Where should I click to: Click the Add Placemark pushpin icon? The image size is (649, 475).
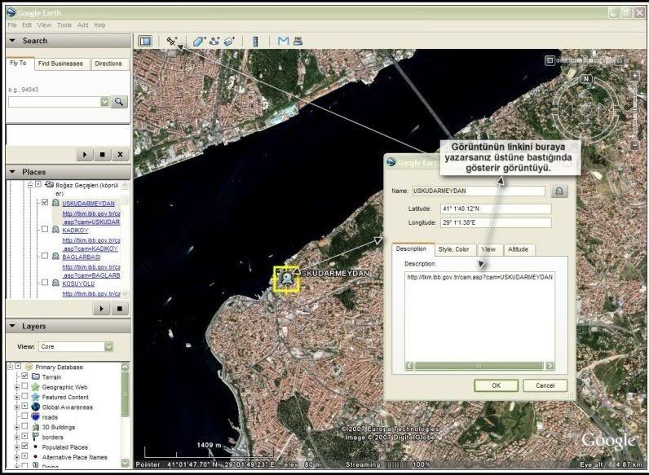tap(172, 41)
